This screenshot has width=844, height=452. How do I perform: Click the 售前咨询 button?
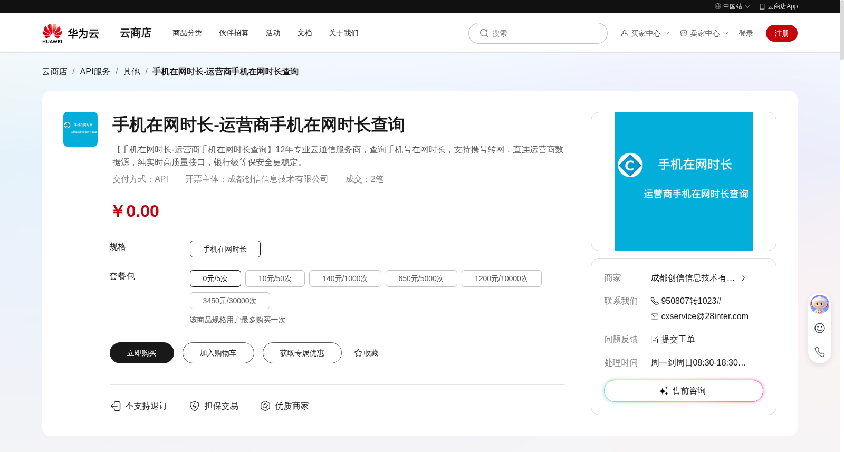tap(684, 391)
